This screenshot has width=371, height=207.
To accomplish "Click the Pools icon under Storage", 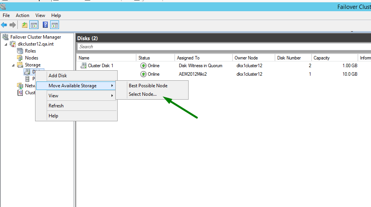I will pyautogui.click(x=27, y=79).
